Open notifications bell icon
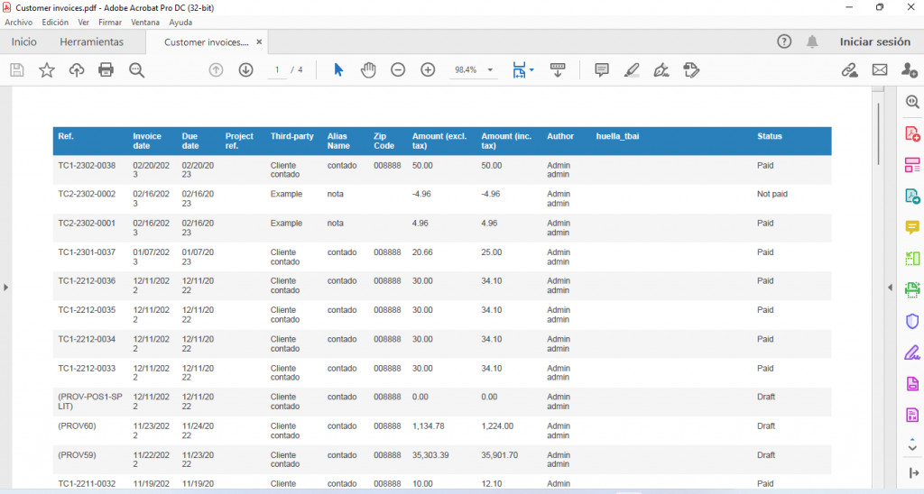Screen dimensions: 924x494 (x=812, y=41)
